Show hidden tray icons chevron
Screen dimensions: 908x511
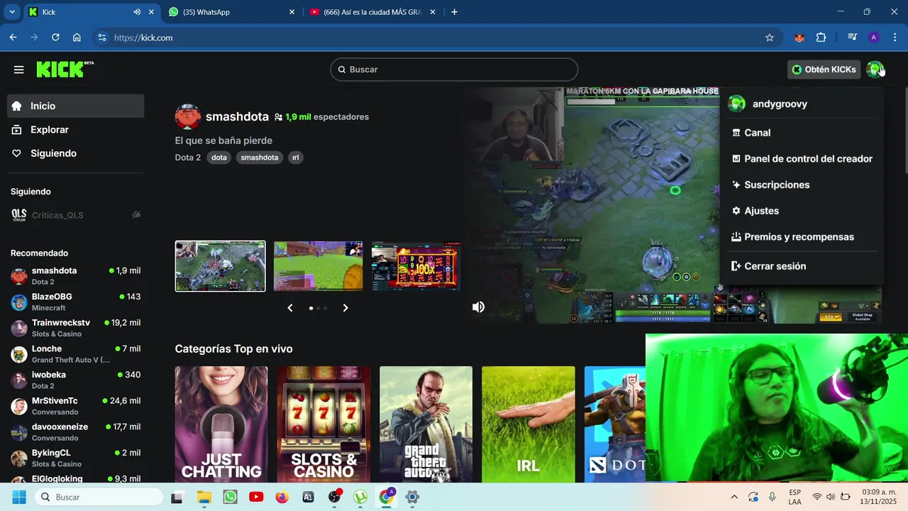pyautogui.click(x=734, y=497)
